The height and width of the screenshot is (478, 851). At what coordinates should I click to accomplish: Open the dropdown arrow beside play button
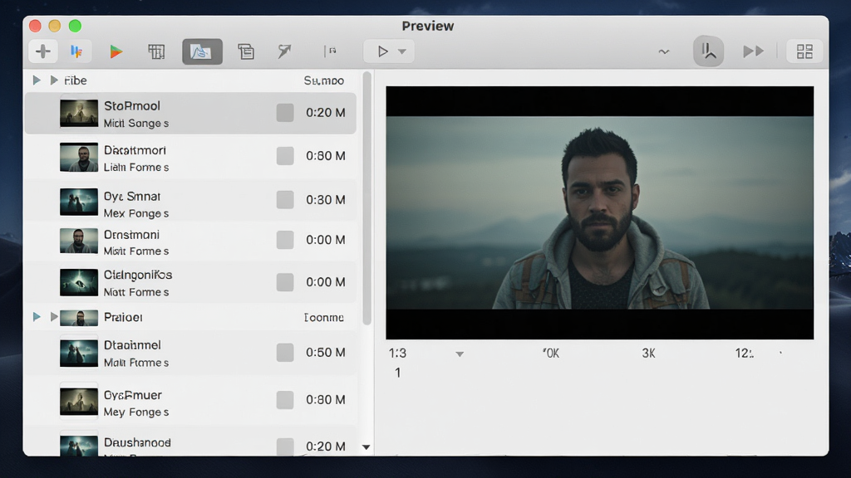[x=401, y=51]
